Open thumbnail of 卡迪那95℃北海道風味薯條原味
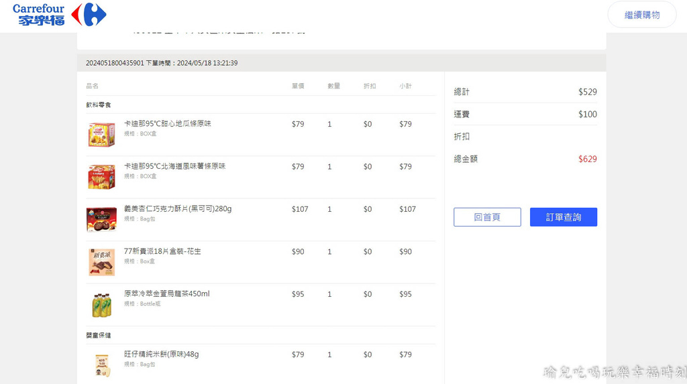Viewport: 687px width, 384px height. (x=102, y=177)
